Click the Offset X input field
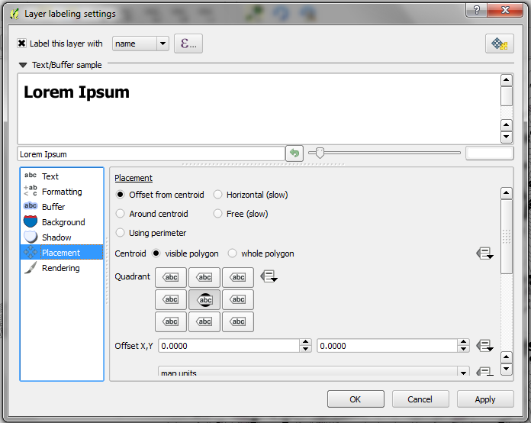This screenshot has height=423, width=531. pos(230,346)
